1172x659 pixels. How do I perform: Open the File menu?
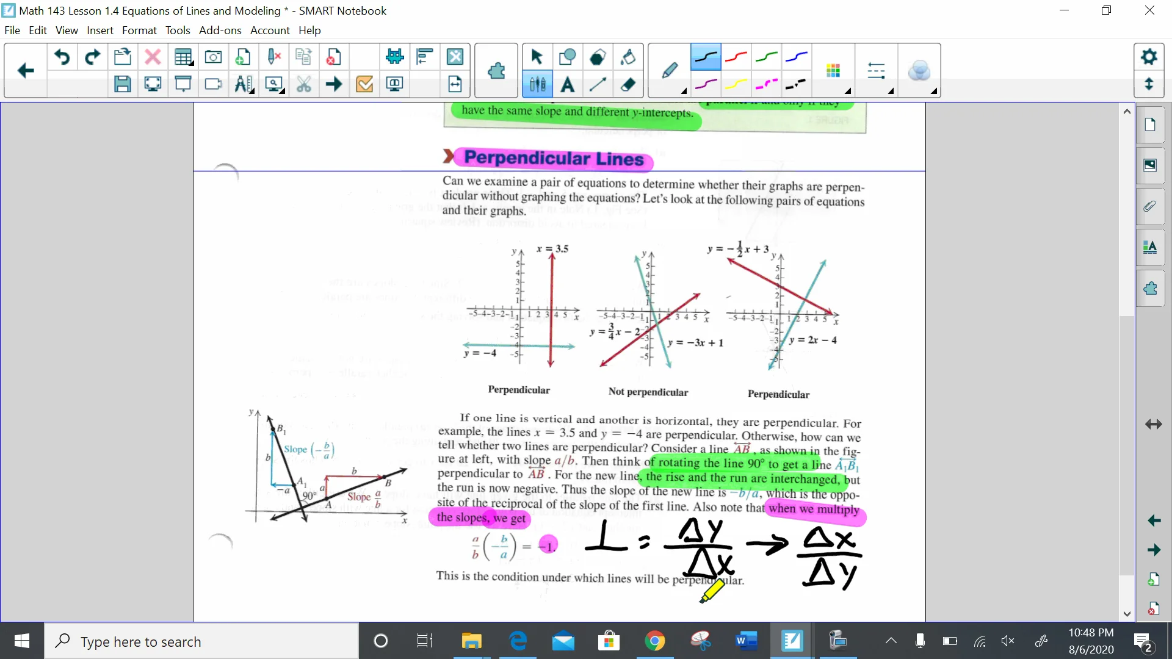click(12, 30)
